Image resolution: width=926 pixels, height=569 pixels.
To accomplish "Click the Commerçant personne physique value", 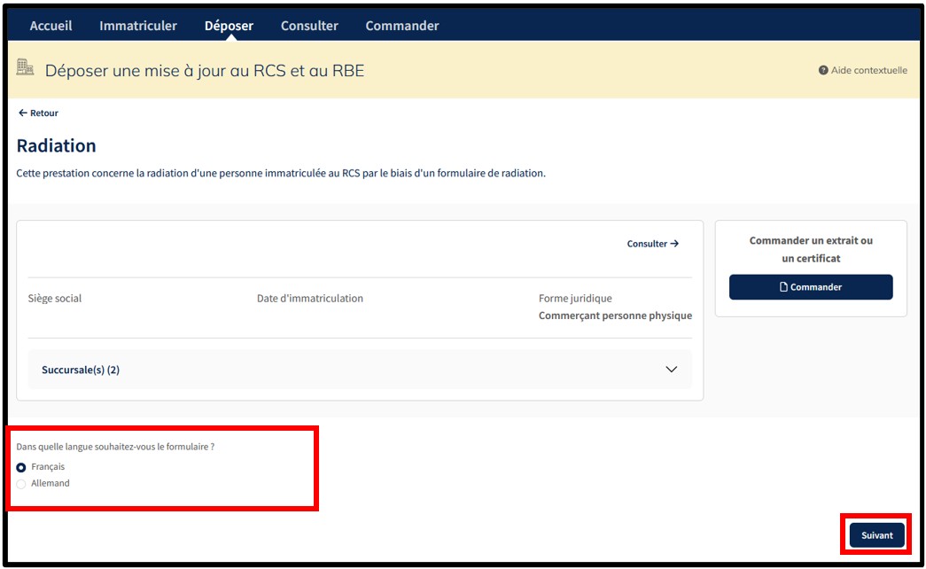I will (x=615, y=316).
